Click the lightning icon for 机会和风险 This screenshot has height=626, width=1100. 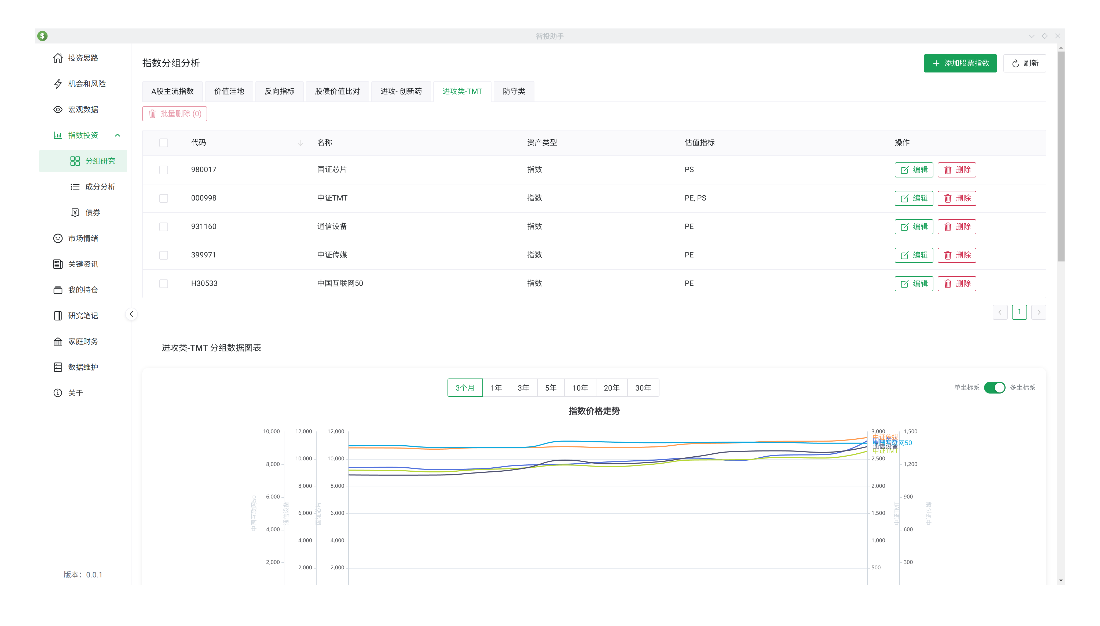click(x=58, y=84)
